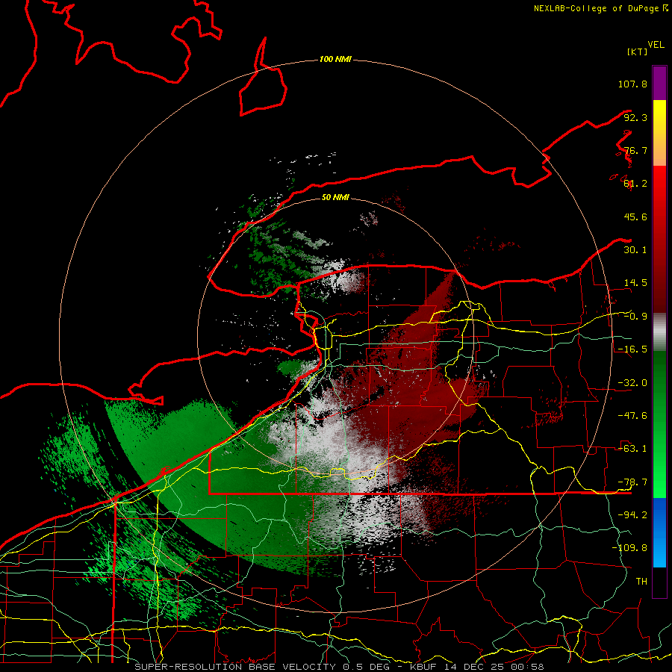Click the 92.3 velocity scale value

click(x=635, y=117)
